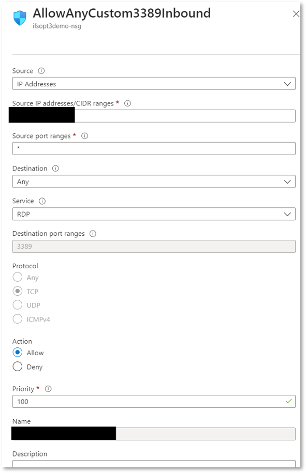Click the AllowAnyCustom3389Inbound title
306x473 pixels.
coord(122,13)
